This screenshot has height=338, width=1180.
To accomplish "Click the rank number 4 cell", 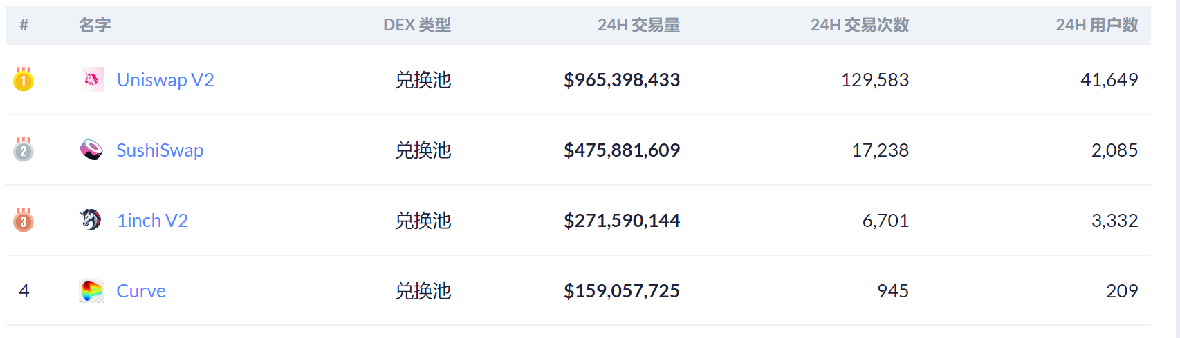I will pyautogui.click(x=24, y=291).
